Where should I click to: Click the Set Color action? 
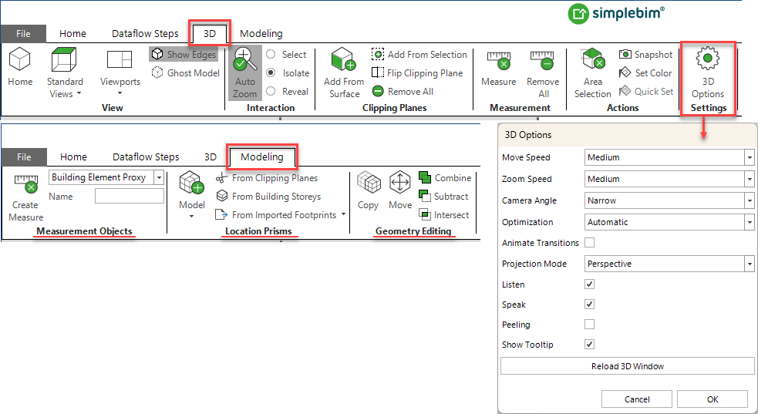point(645,73)
